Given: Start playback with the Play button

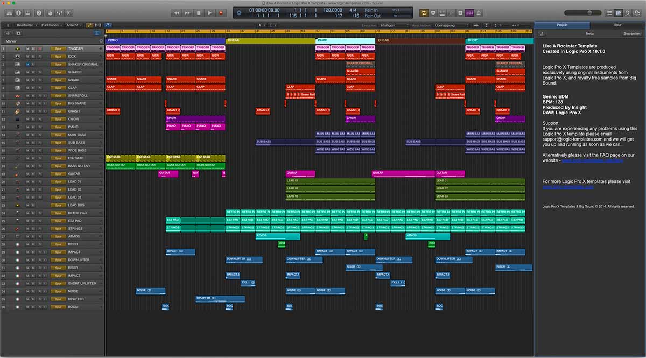Looking at the screenshot, I should [x=210, y=12].
